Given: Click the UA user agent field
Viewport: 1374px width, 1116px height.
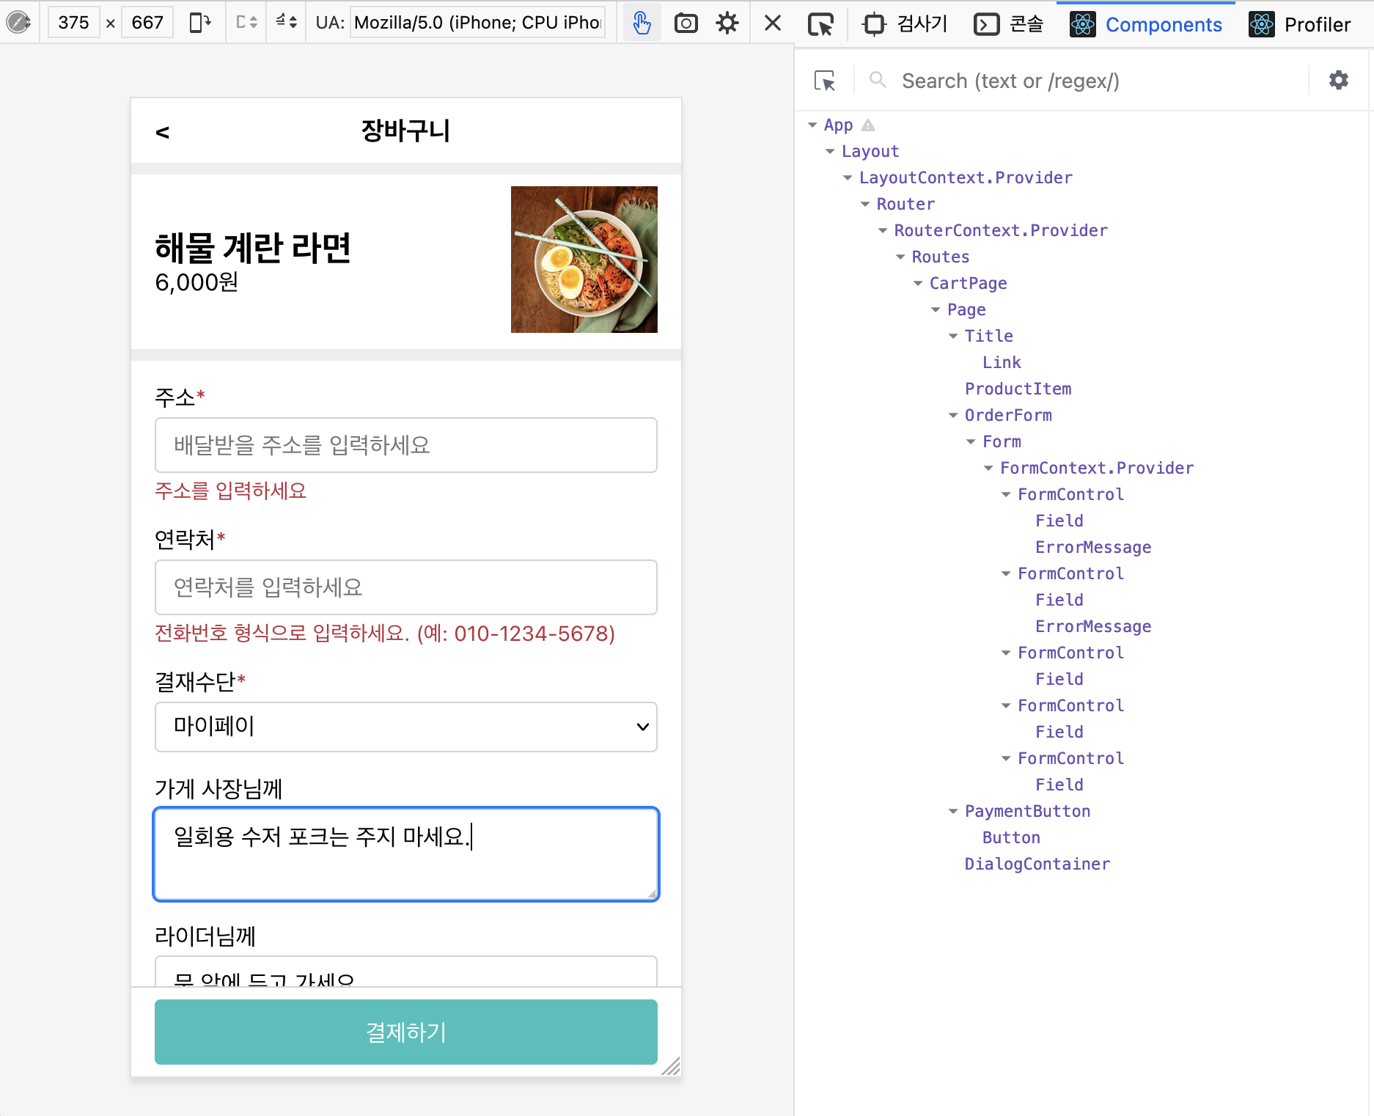Looking at the screenshot, I should pyautogui.click(x=478, y=23).
